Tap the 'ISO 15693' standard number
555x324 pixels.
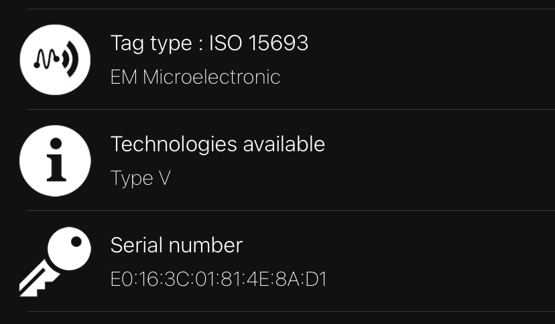pyautogui.click(x=259, y=43)
